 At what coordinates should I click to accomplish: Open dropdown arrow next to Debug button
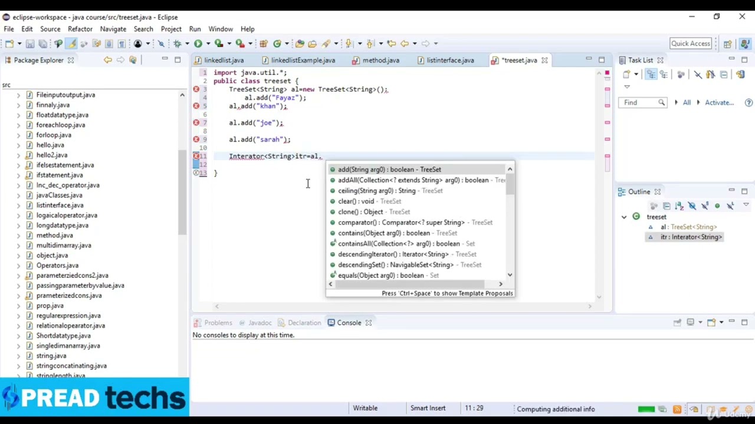coord(188,44)
